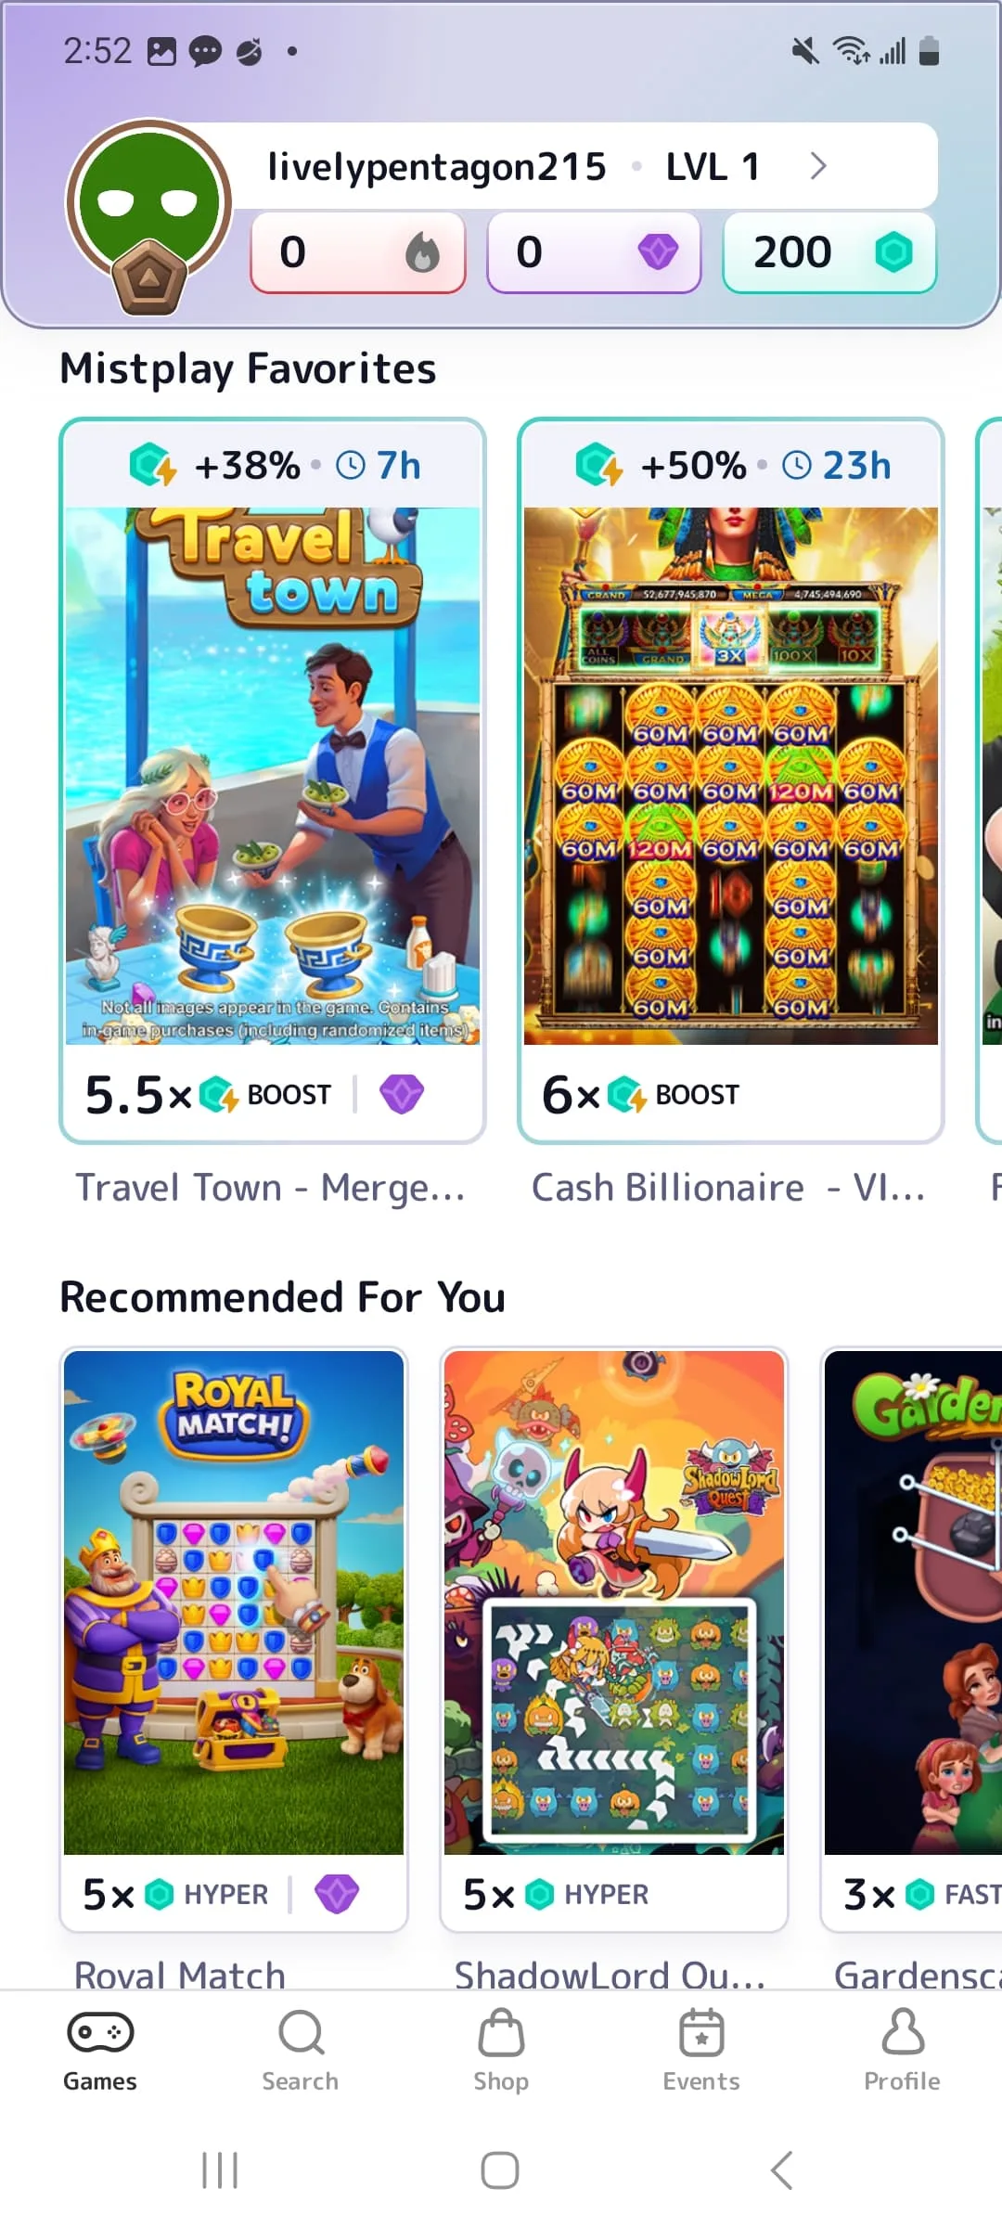1002x2227 pixels.
Task: Select ShadowLord Quest game card
Action: 614,1639
